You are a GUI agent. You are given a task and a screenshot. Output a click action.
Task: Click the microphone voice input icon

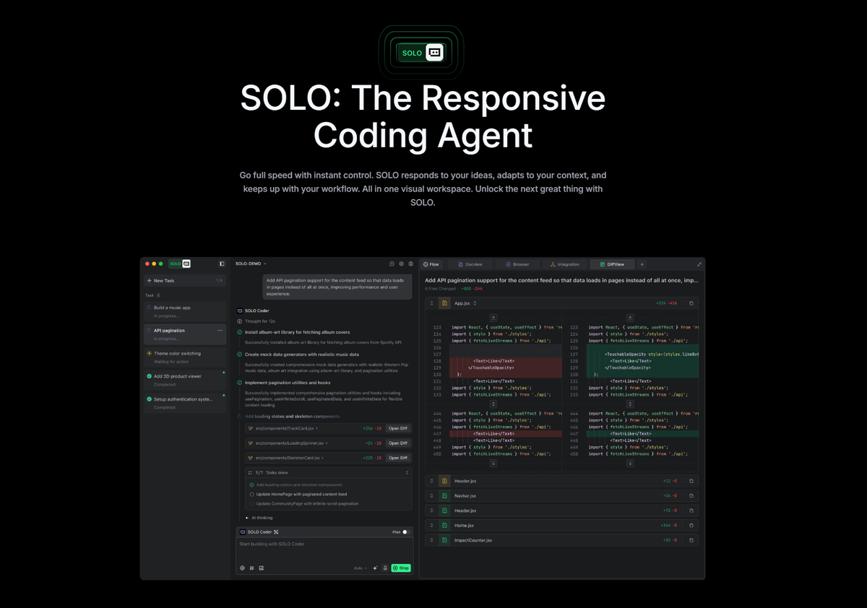(x=385, y=568)
